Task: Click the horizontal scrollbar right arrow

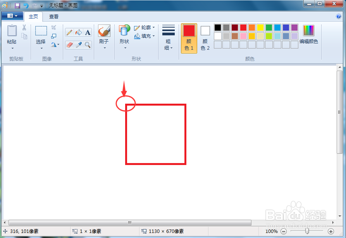Action: (x=333, y=222)
